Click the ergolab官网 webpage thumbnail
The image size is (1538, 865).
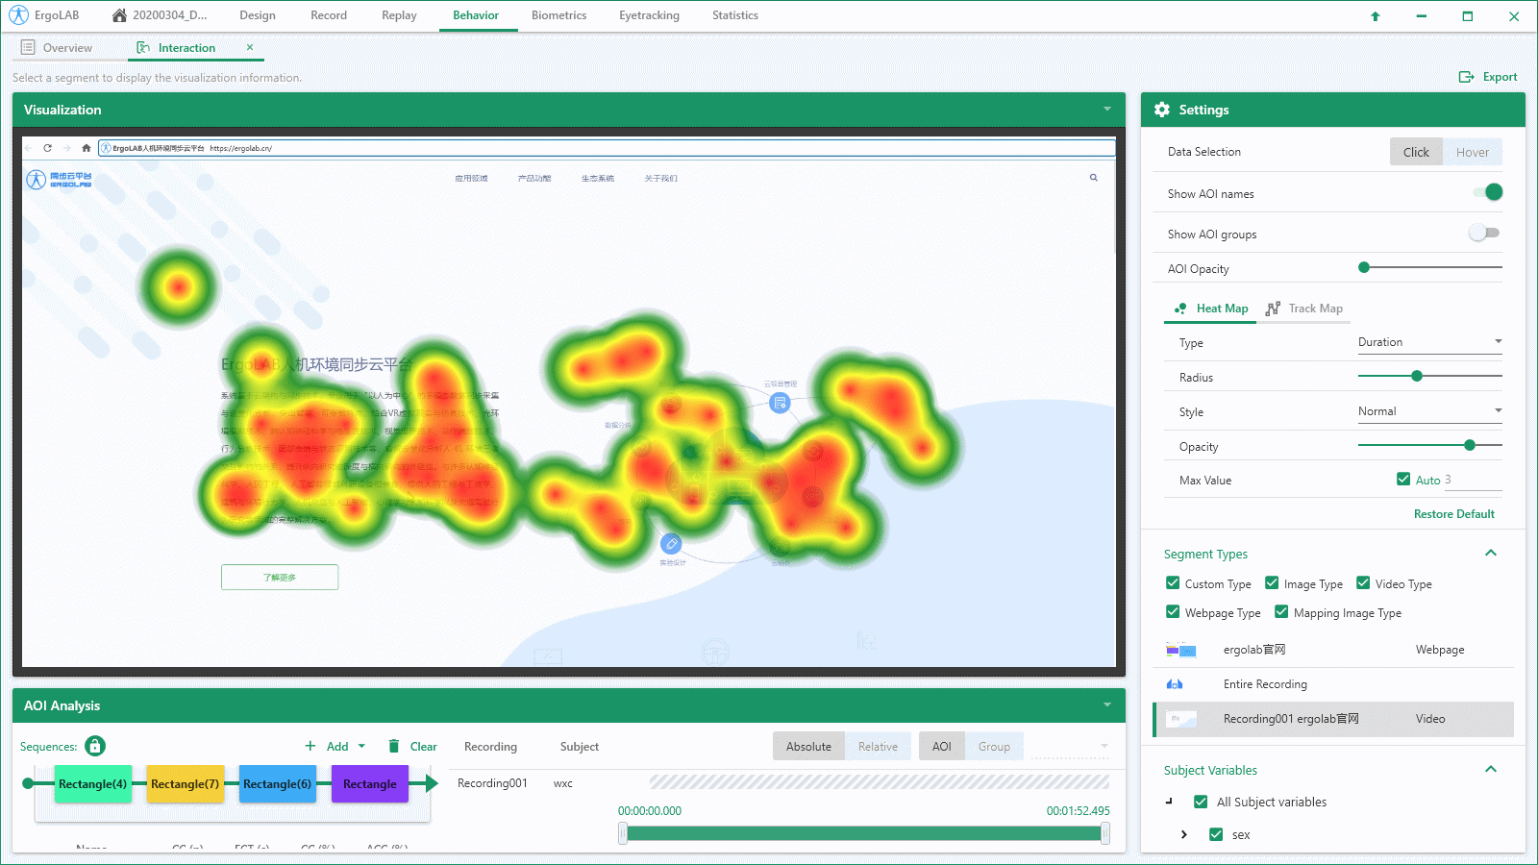[x=1180, y=650]
